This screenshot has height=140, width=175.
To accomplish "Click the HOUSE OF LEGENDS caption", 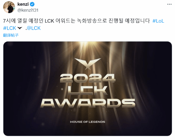I will 87,122.
